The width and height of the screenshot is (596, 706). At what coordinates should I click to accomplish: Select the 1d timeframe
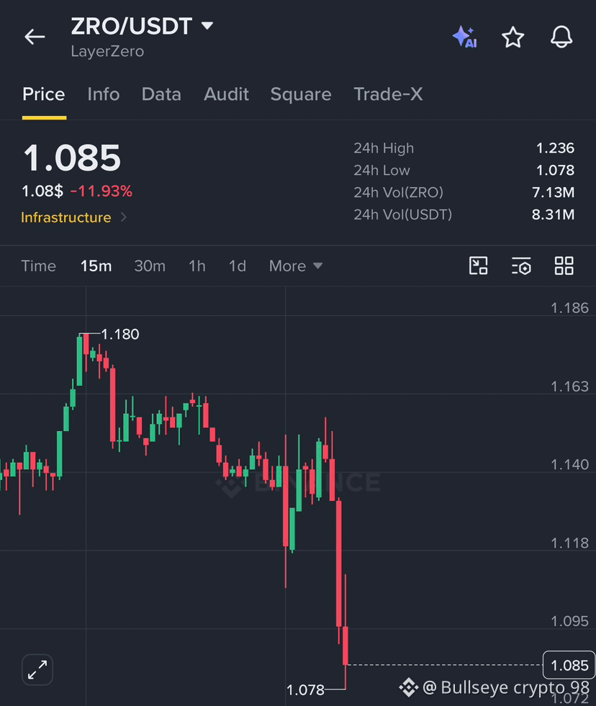(x=238, y=266)
